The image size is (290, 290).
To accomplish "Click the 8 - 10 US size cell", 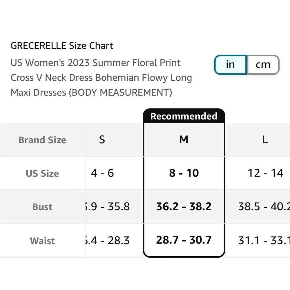I will 184,173.
